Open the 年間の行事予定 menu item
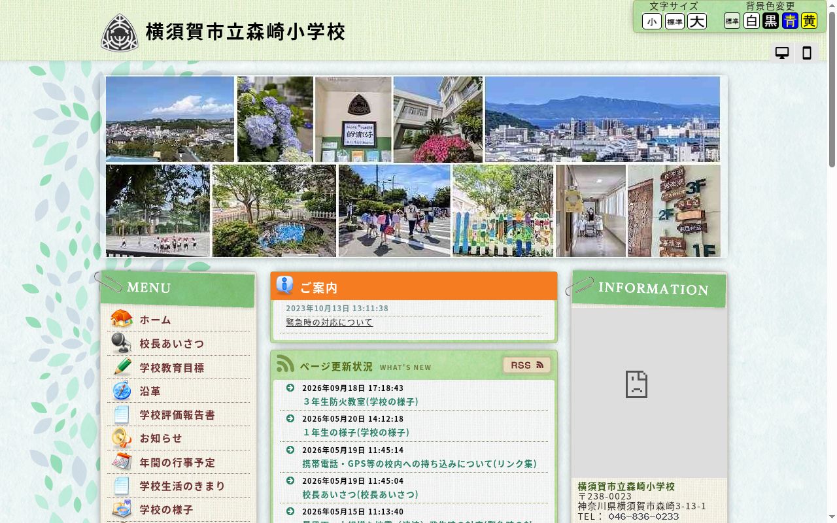Viewport: 837px width, 523px height. [x=177, y=462]
